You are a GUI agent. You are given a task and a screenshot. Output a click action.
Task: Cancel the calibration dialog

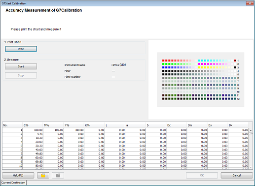[x=237, y=175]
